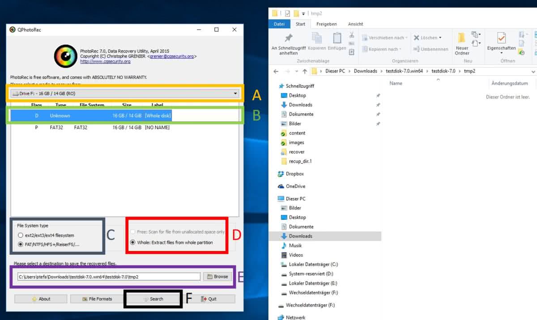
Task: Start recovery with the Search button
Action: (x=153, y=299)
